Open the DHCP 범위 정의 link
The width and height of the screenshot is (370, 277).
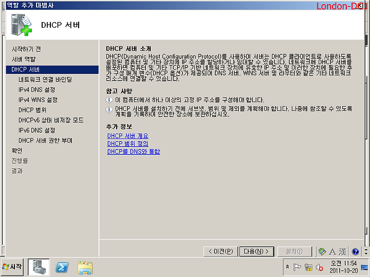[x=127, y=144]
